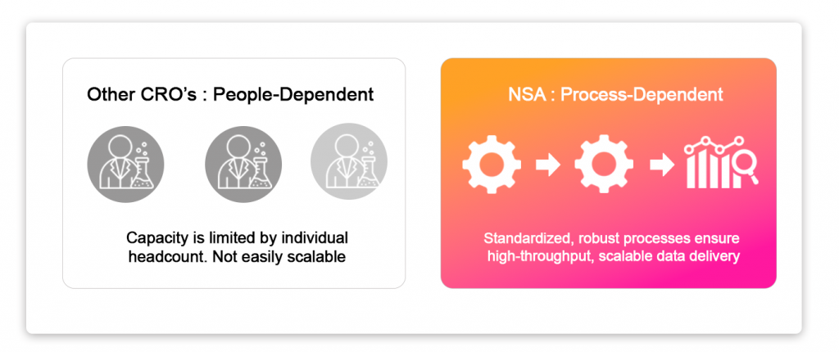Select "Standardized, robust processes ensure" text
839x352 pixels.
click(611, 238)
